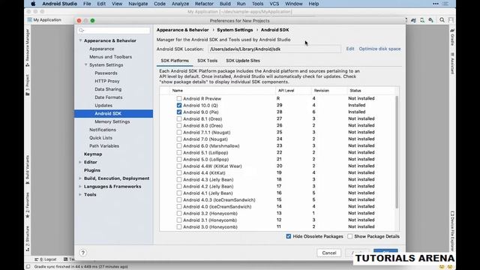Screen dimensions: 480x270
Task: Check Android 4.4 (KitKat) checkbox
Action: tap(179, 172)
